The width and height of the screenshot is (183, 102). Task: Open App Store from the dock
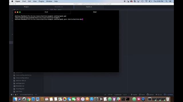(x=91, y=99)
